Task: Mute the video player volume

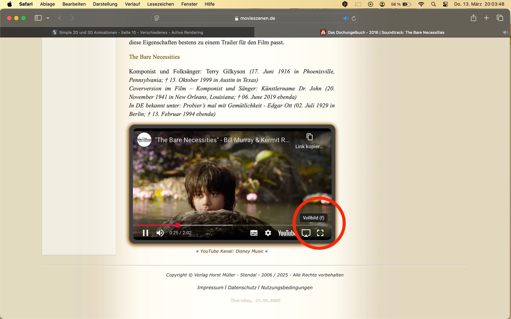Action: [x=160, y=233]
